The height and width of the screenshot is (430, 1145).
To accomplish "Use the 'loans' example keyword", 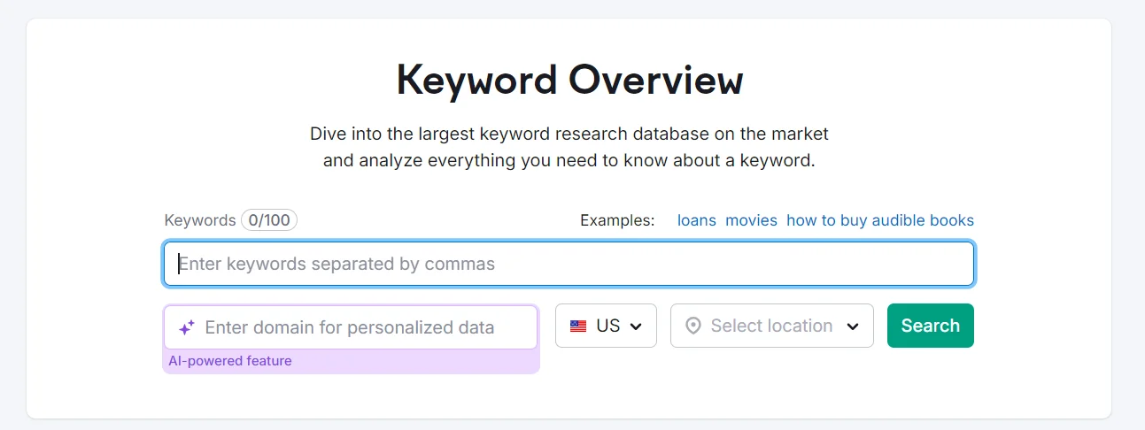I will click(x=696, y=220).
